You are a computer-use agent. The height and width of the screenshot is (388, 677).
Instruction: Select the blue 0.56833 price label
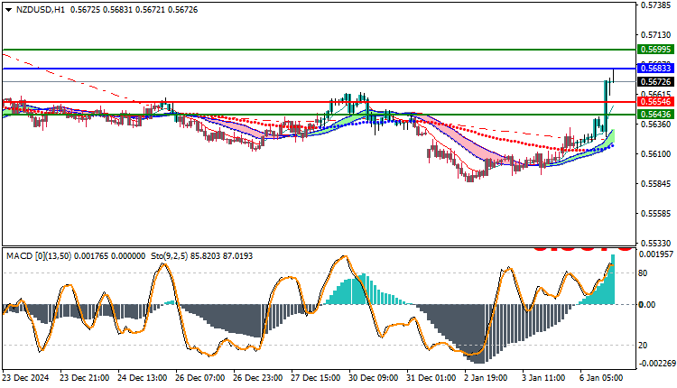[x=655, y=69]
